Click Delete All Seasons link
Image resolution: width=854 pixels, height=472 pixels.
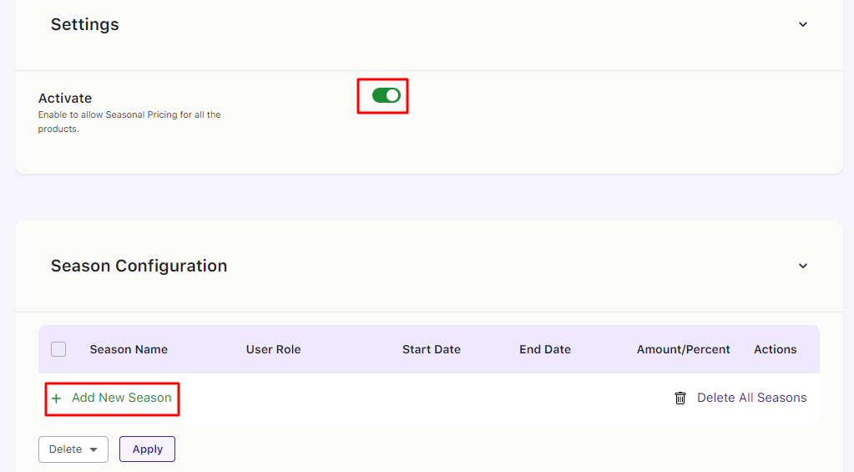[751, 398]
